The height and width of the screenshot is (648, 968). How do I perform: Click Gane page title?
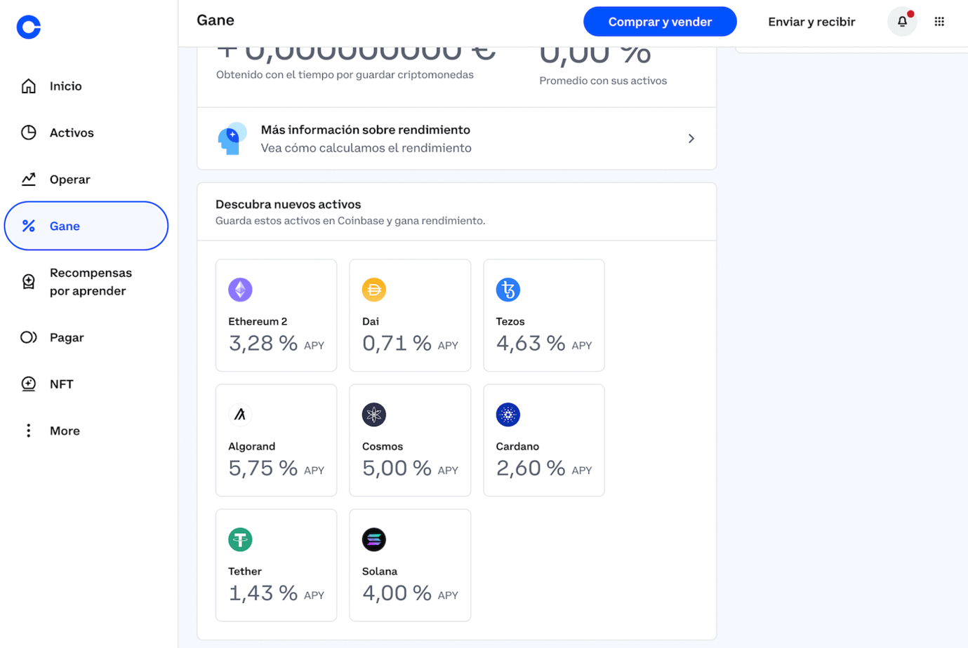pyautogui.click(x=216, y=20)
